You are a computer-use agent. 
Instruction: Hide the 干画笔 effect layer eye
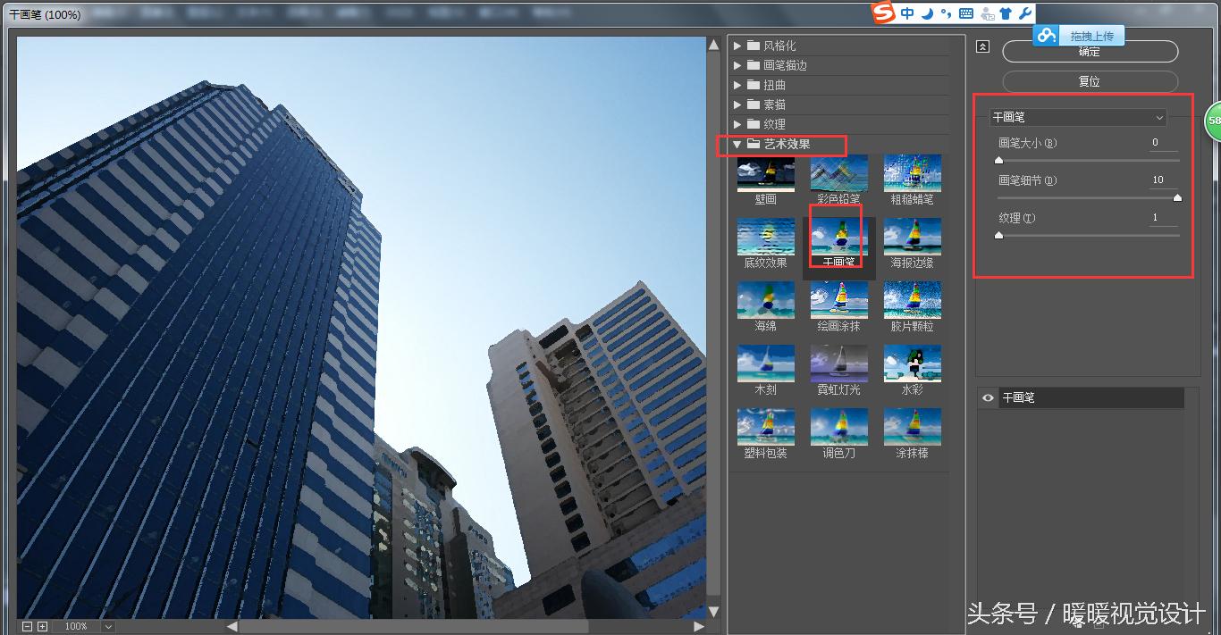988,398
